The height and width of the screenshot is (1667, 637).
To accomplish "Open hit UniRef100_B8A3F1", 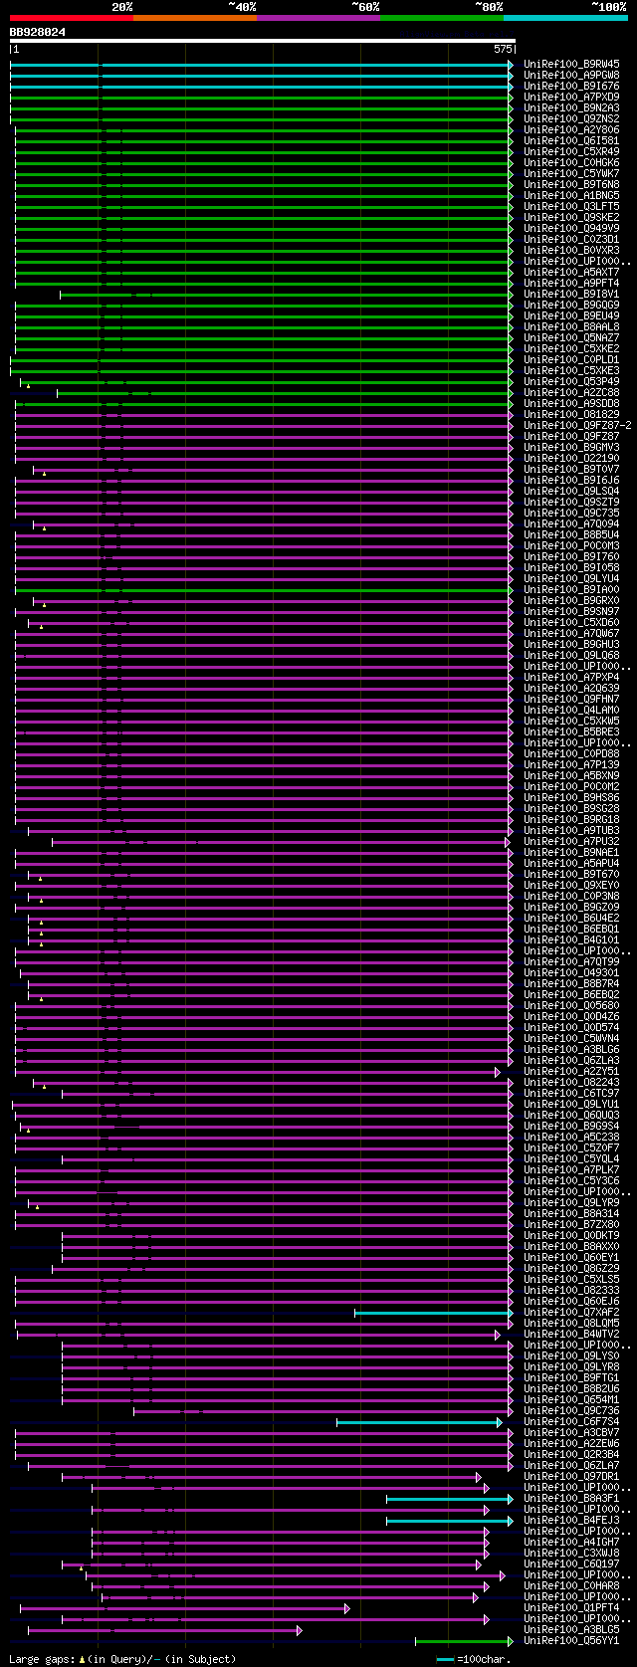I will tap(571, 1498).
